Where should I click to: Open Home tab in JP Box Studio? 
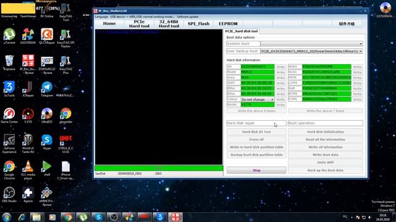(110, 23)
